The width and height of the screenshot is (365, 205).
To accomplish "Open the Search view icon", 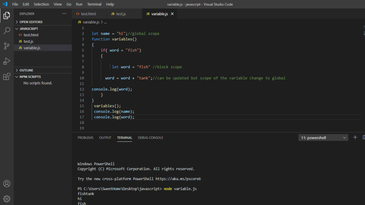I will pyautogui.click(x=7, y=31).
